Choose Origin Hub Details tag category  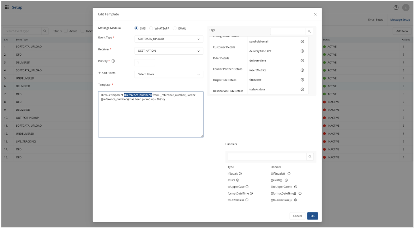point(224,80)
